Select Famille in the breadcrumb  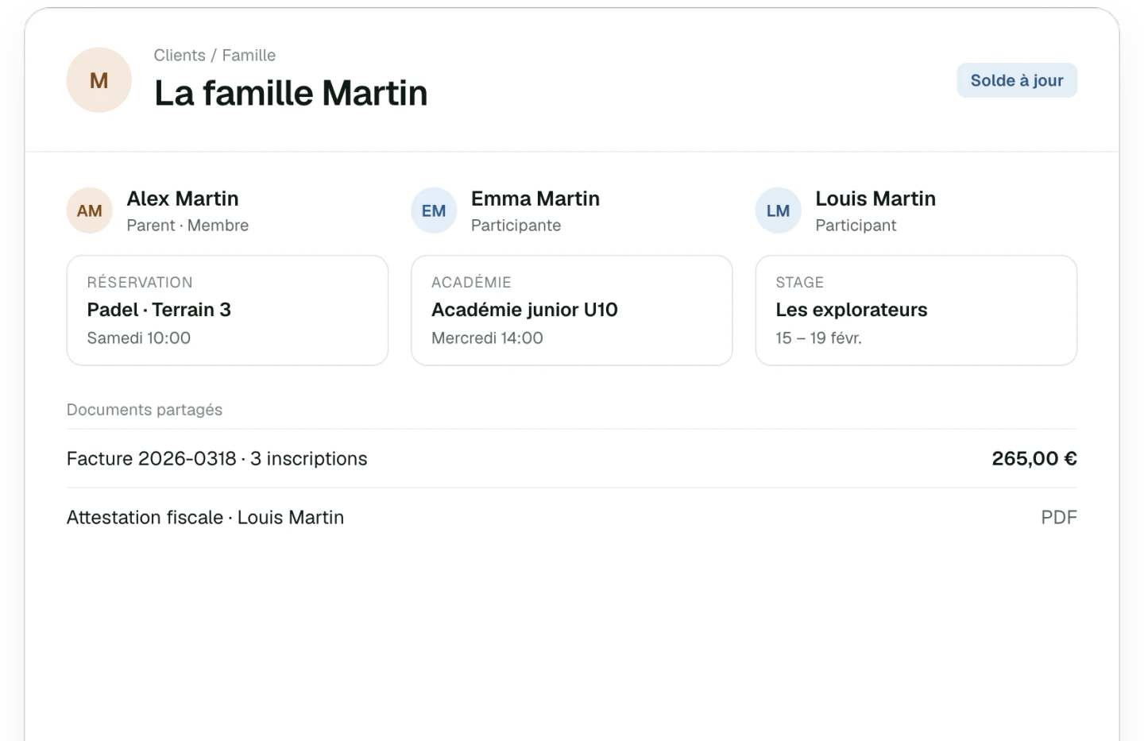click(249, 56)
